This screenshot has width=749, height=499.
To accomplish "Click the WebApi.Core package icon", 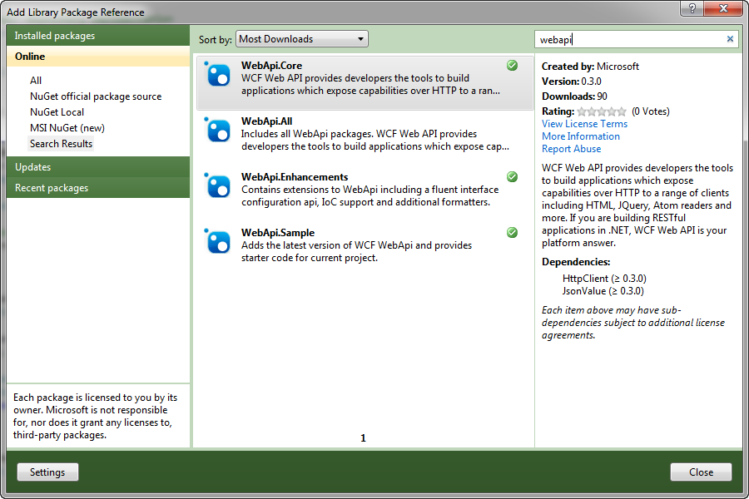I will coord(217,75).
